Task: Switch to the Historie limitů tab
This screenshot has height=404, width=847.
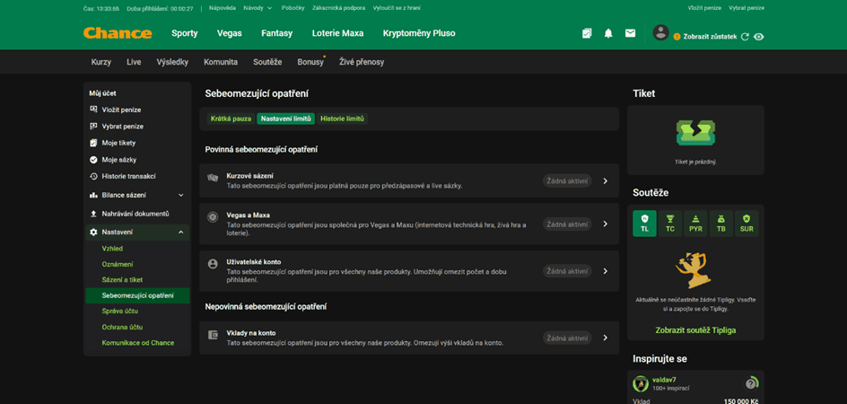Action: (x=343, y=119)
